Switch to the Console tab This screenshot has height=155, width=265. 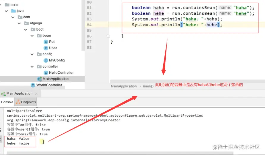(7, 102)
